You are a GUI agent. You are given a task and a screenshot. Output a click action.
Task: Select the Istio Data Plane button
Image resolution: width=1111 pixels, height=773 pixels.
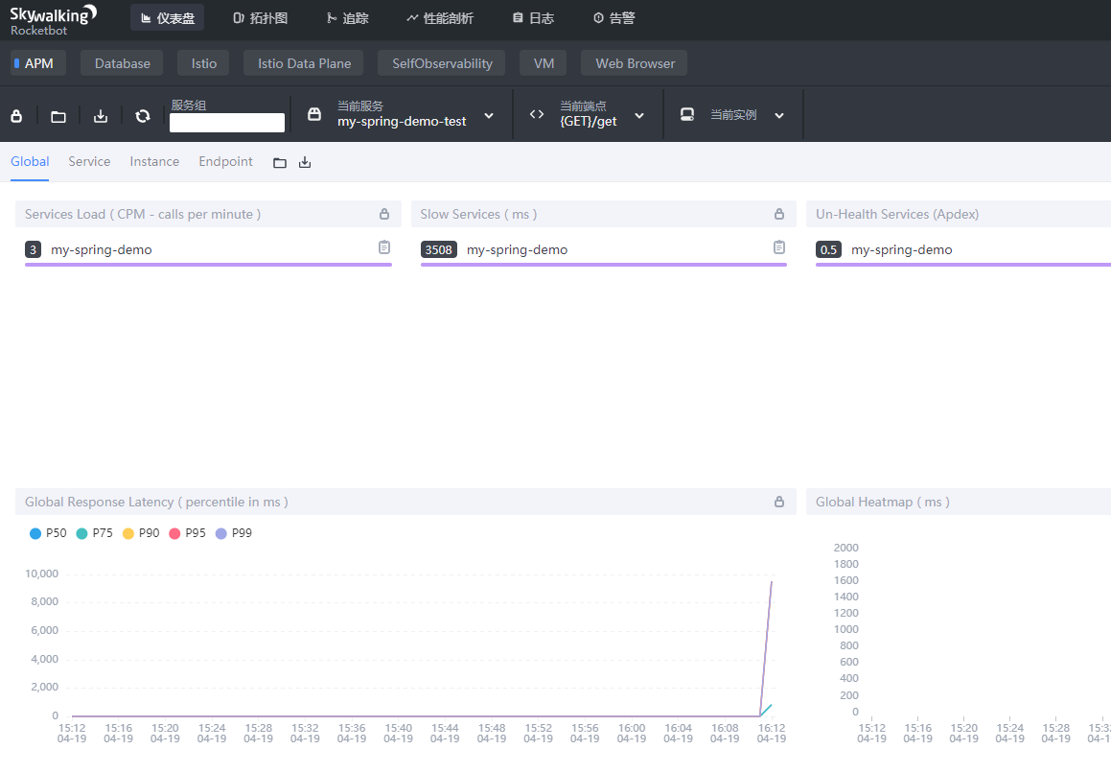point(304,63)
